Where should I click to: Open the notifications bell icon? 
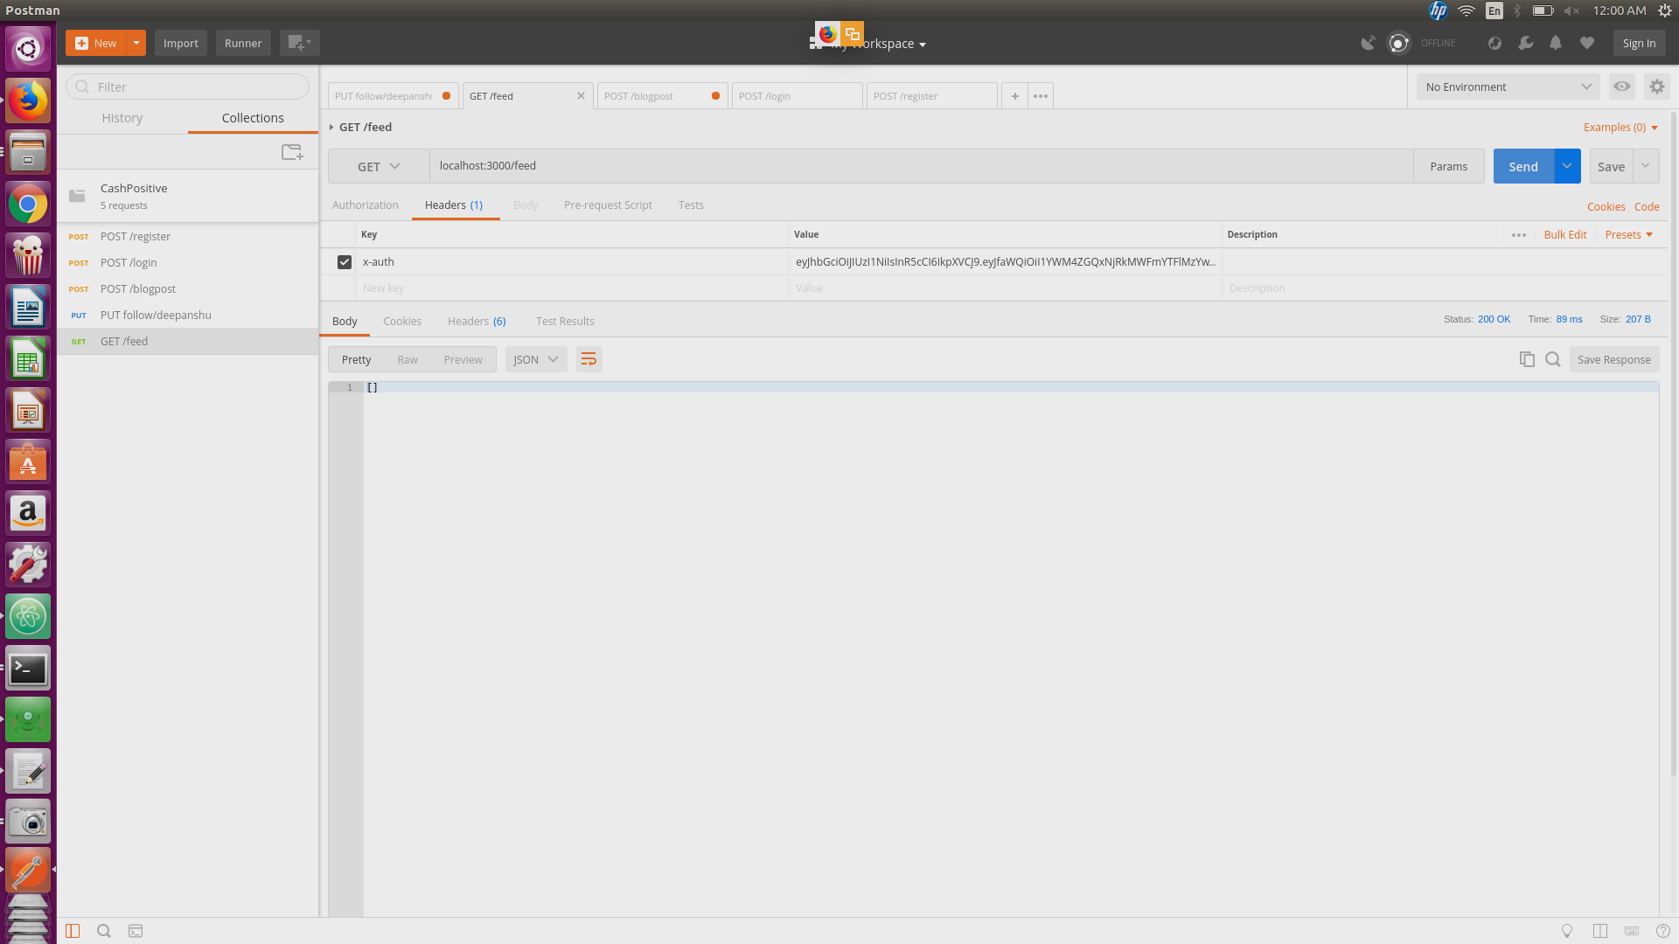pyautogui.click(x=1556, y=43)
